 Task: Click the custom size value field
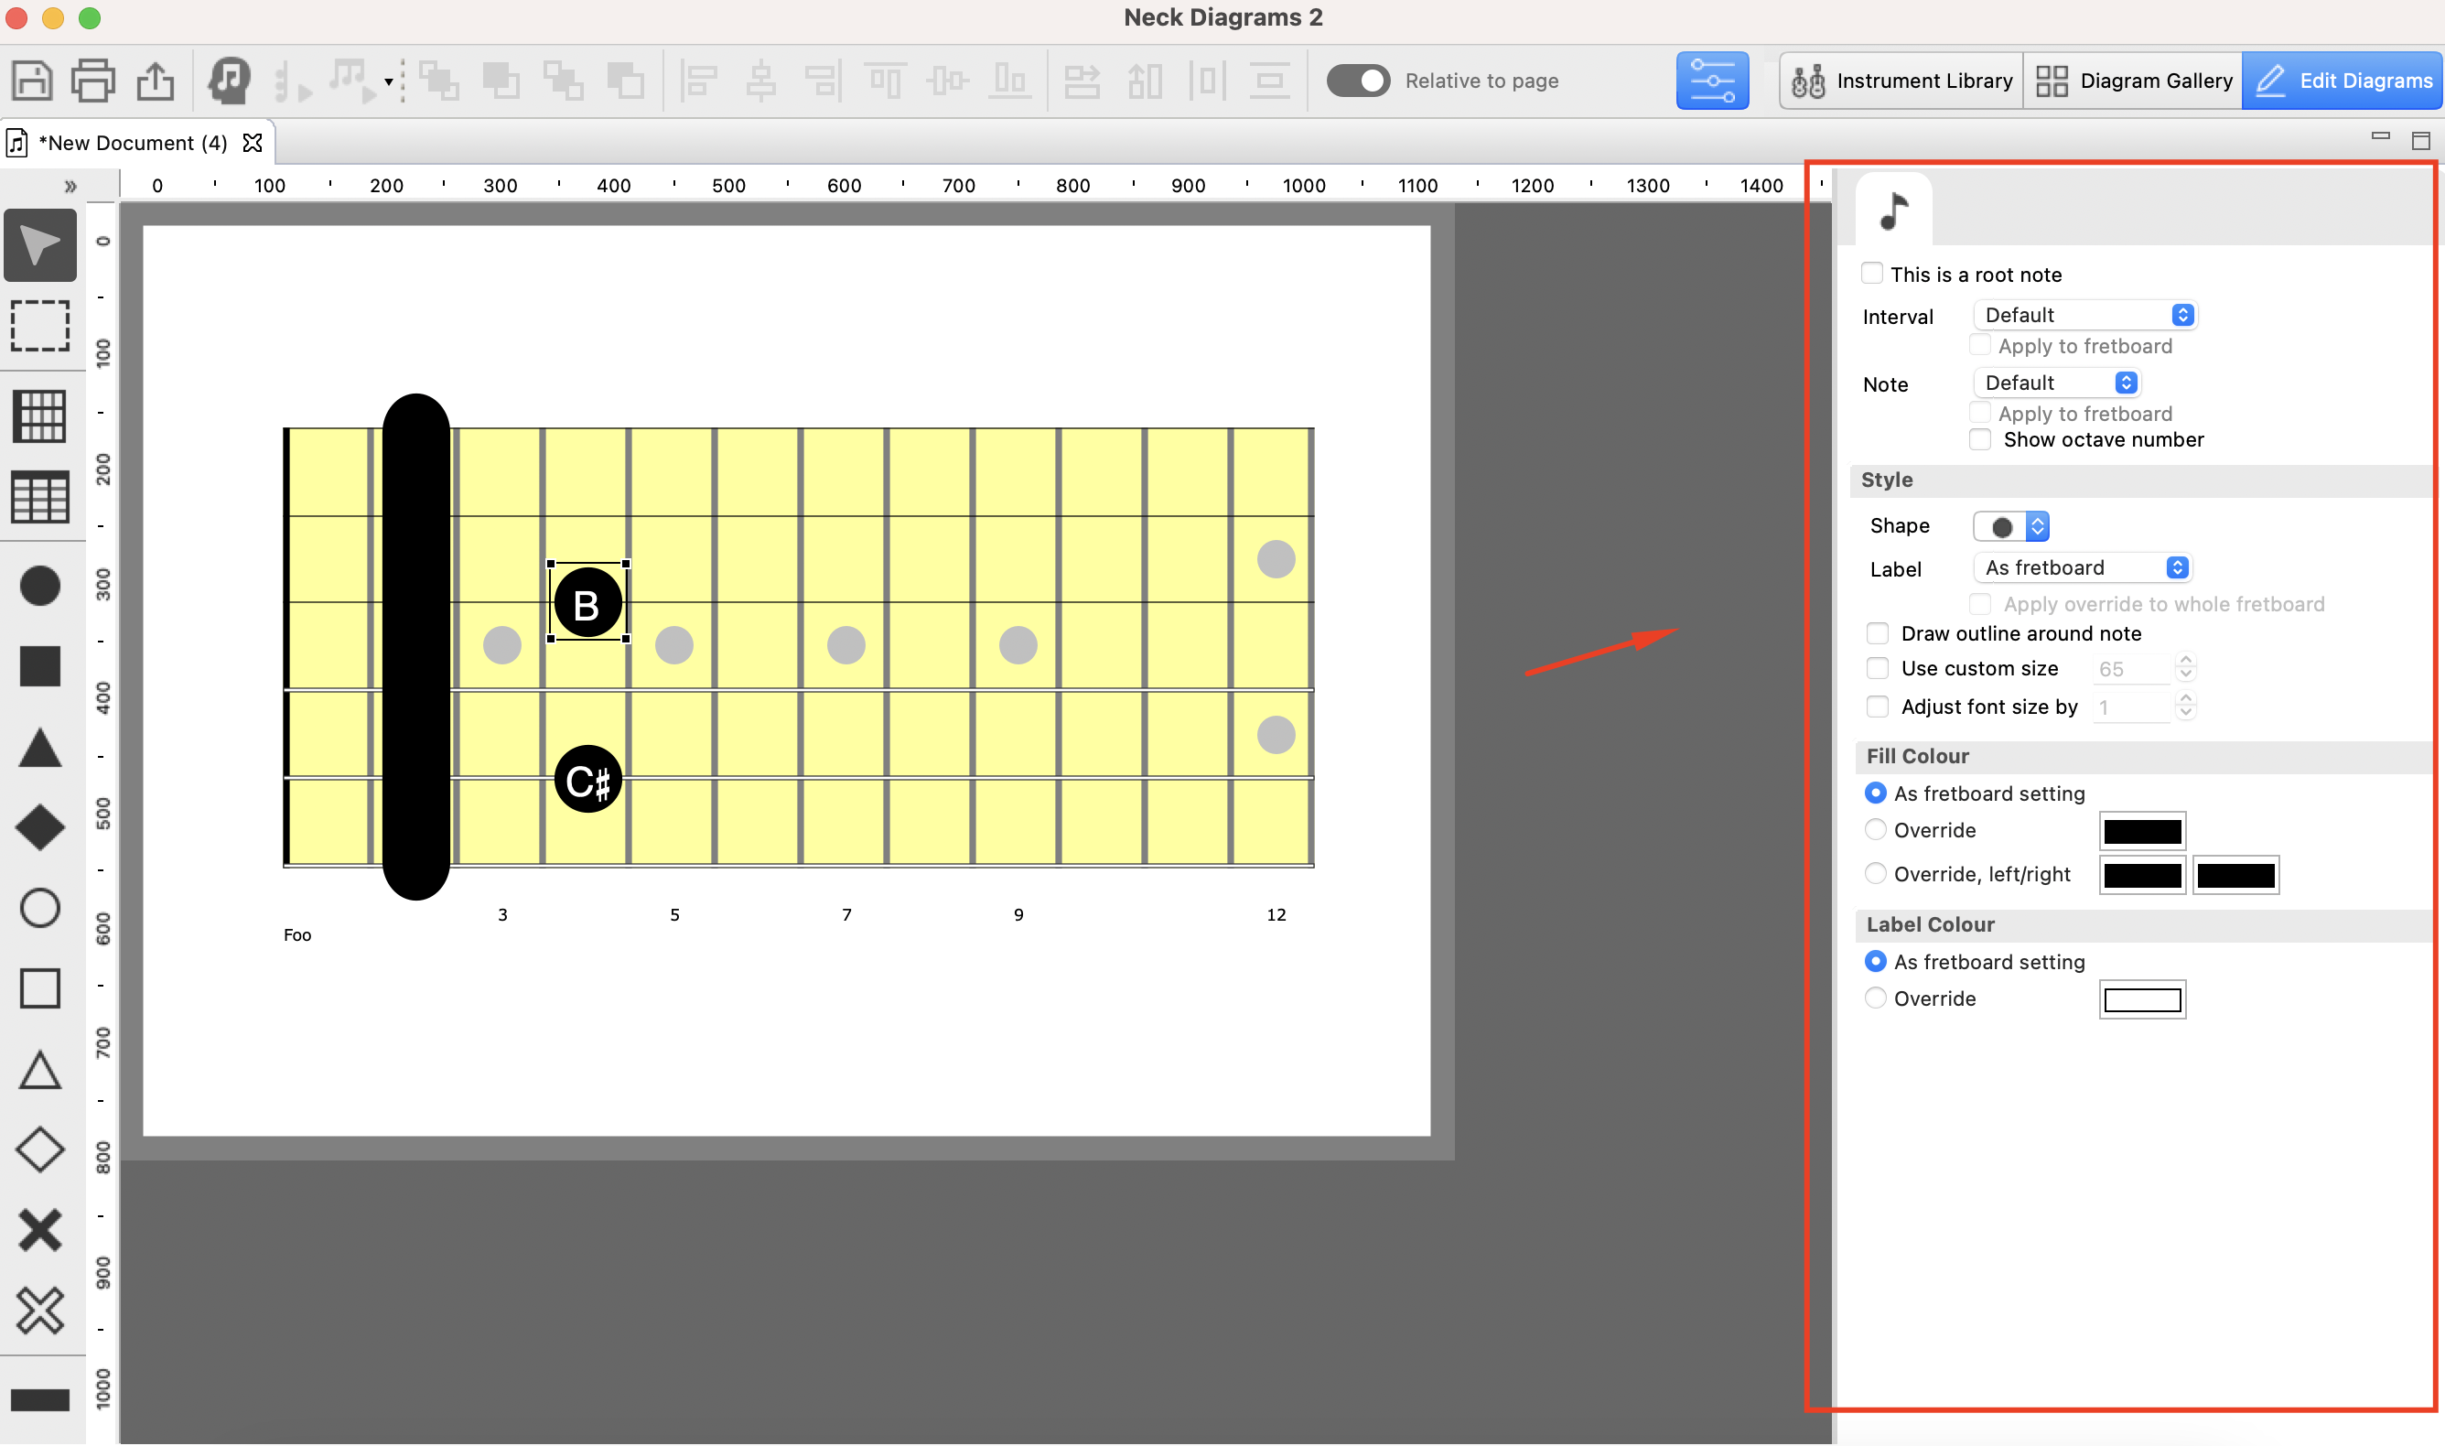coord(2131,669)
